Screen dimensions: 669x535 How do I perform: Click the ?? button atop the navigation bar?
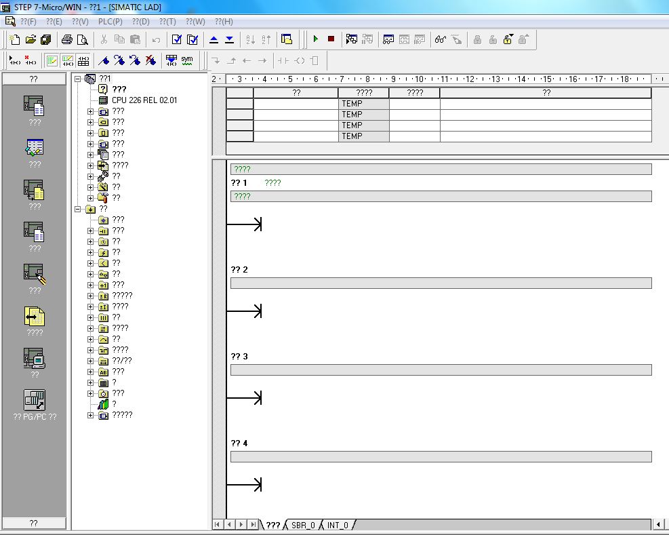point(34,79)
